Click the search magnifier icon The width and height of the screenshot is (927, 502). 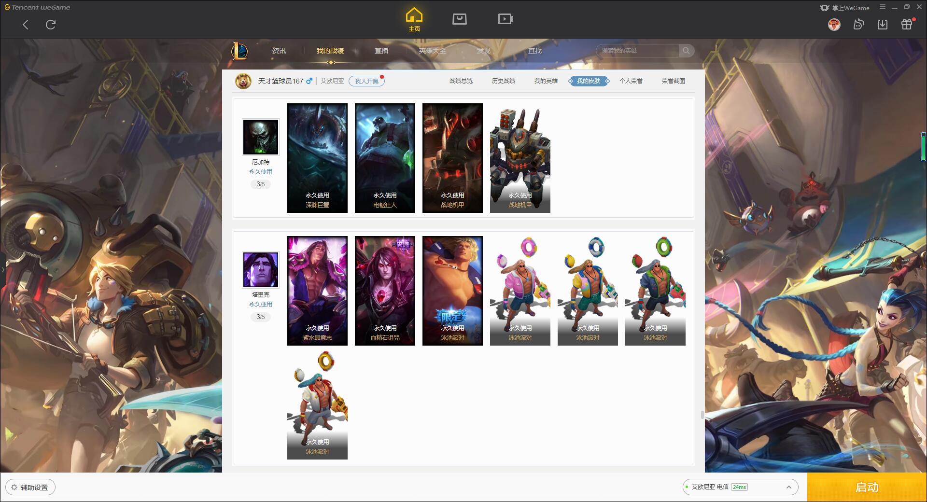(686, 51)
